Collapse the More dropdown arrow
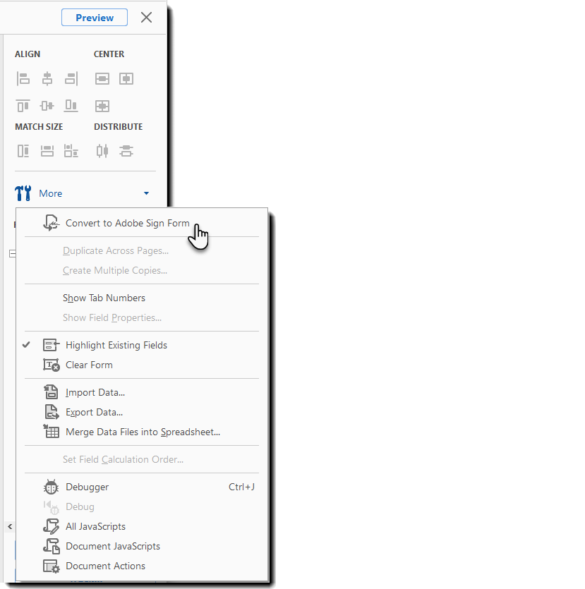 pos(146,193)
